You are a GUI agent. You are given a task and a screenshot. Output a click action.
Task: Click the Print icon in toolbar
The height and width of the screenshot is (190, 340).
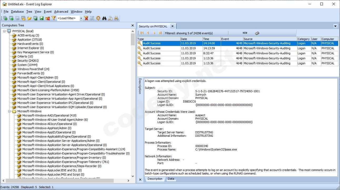pyautogui.click(x=116, y=18)
